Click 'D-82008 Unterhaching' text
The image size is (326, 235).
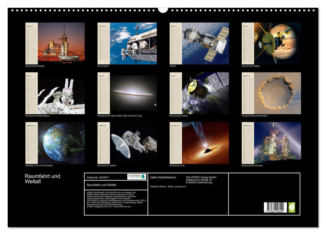[x=199, y=182]
